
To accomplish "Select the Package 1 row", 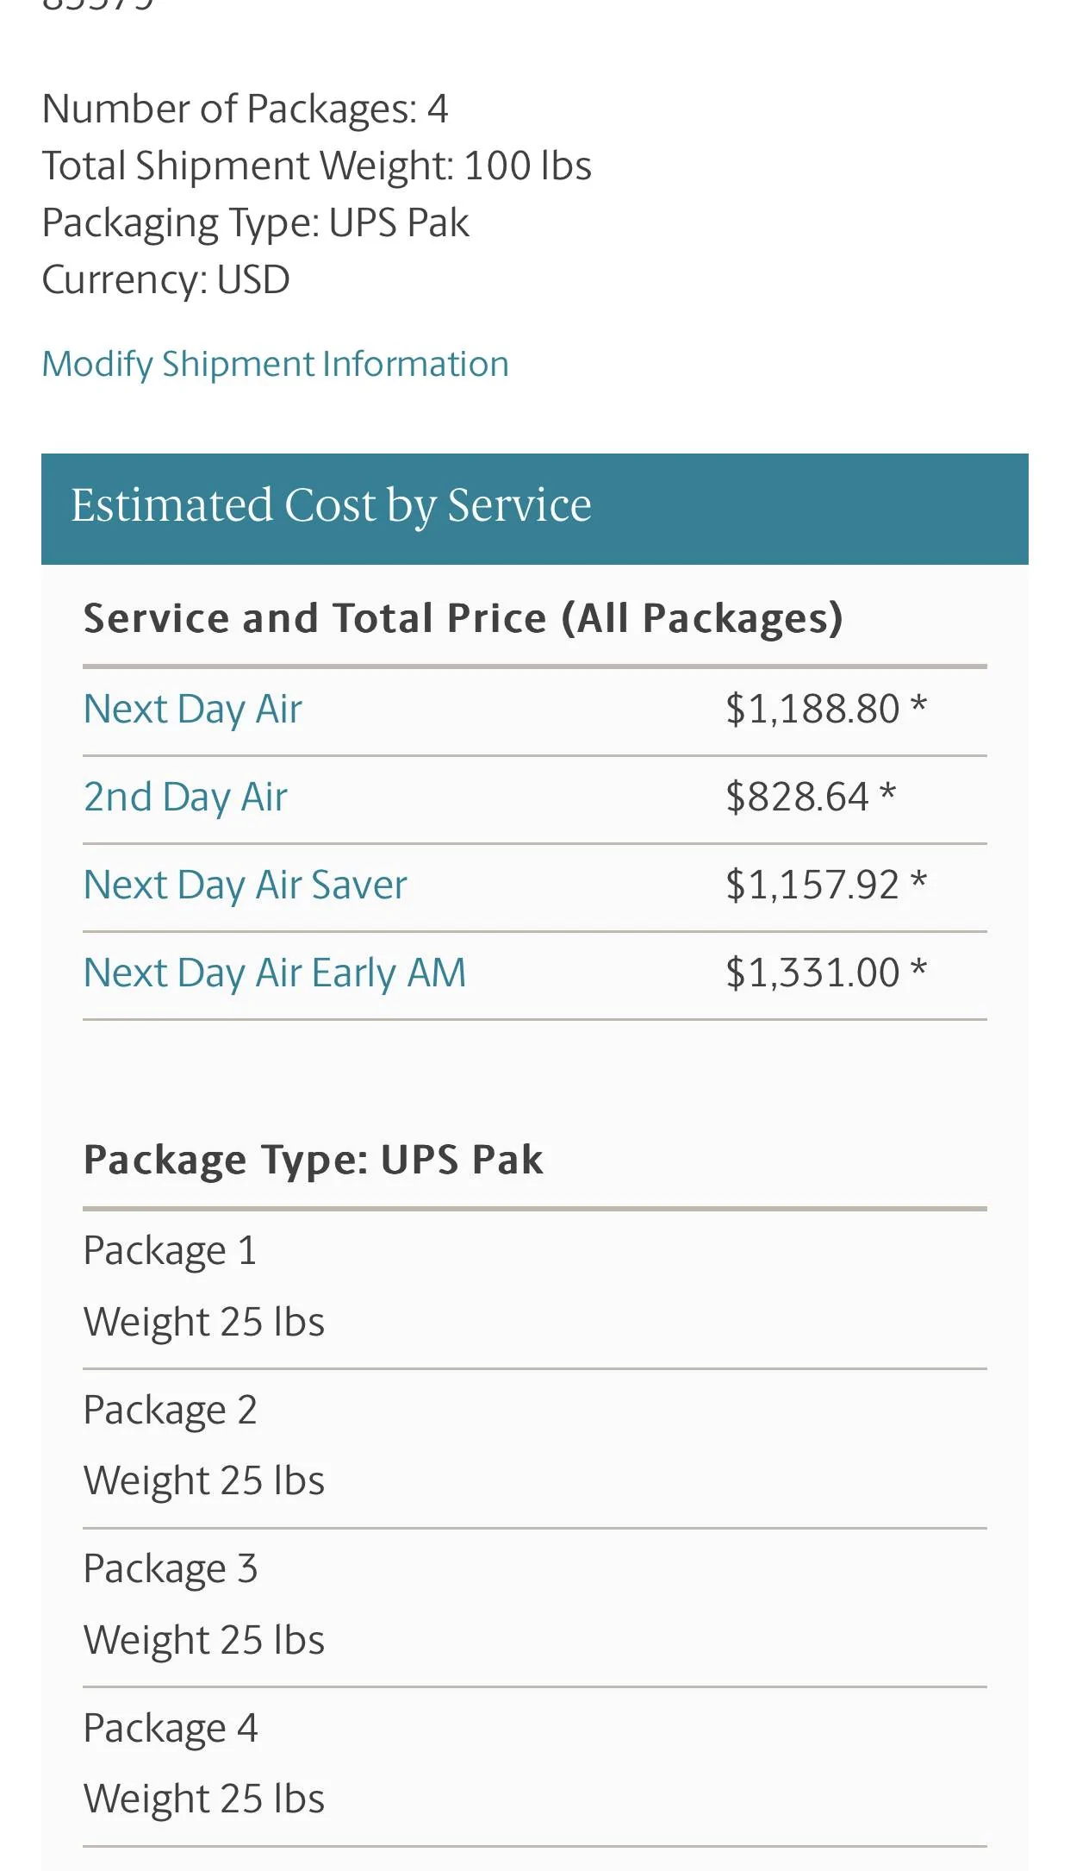I will click(535, 1289).
